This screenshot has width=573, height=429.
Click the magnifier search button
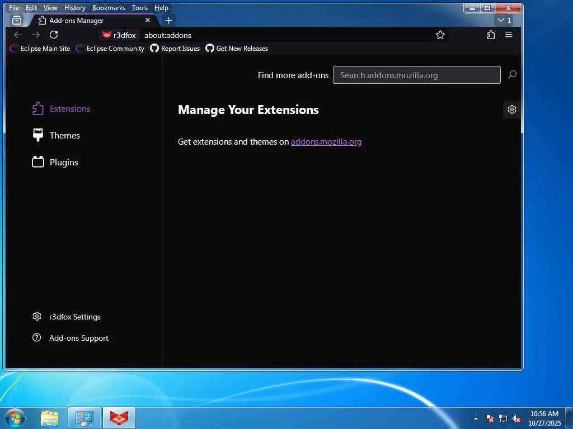click(512, 75)
